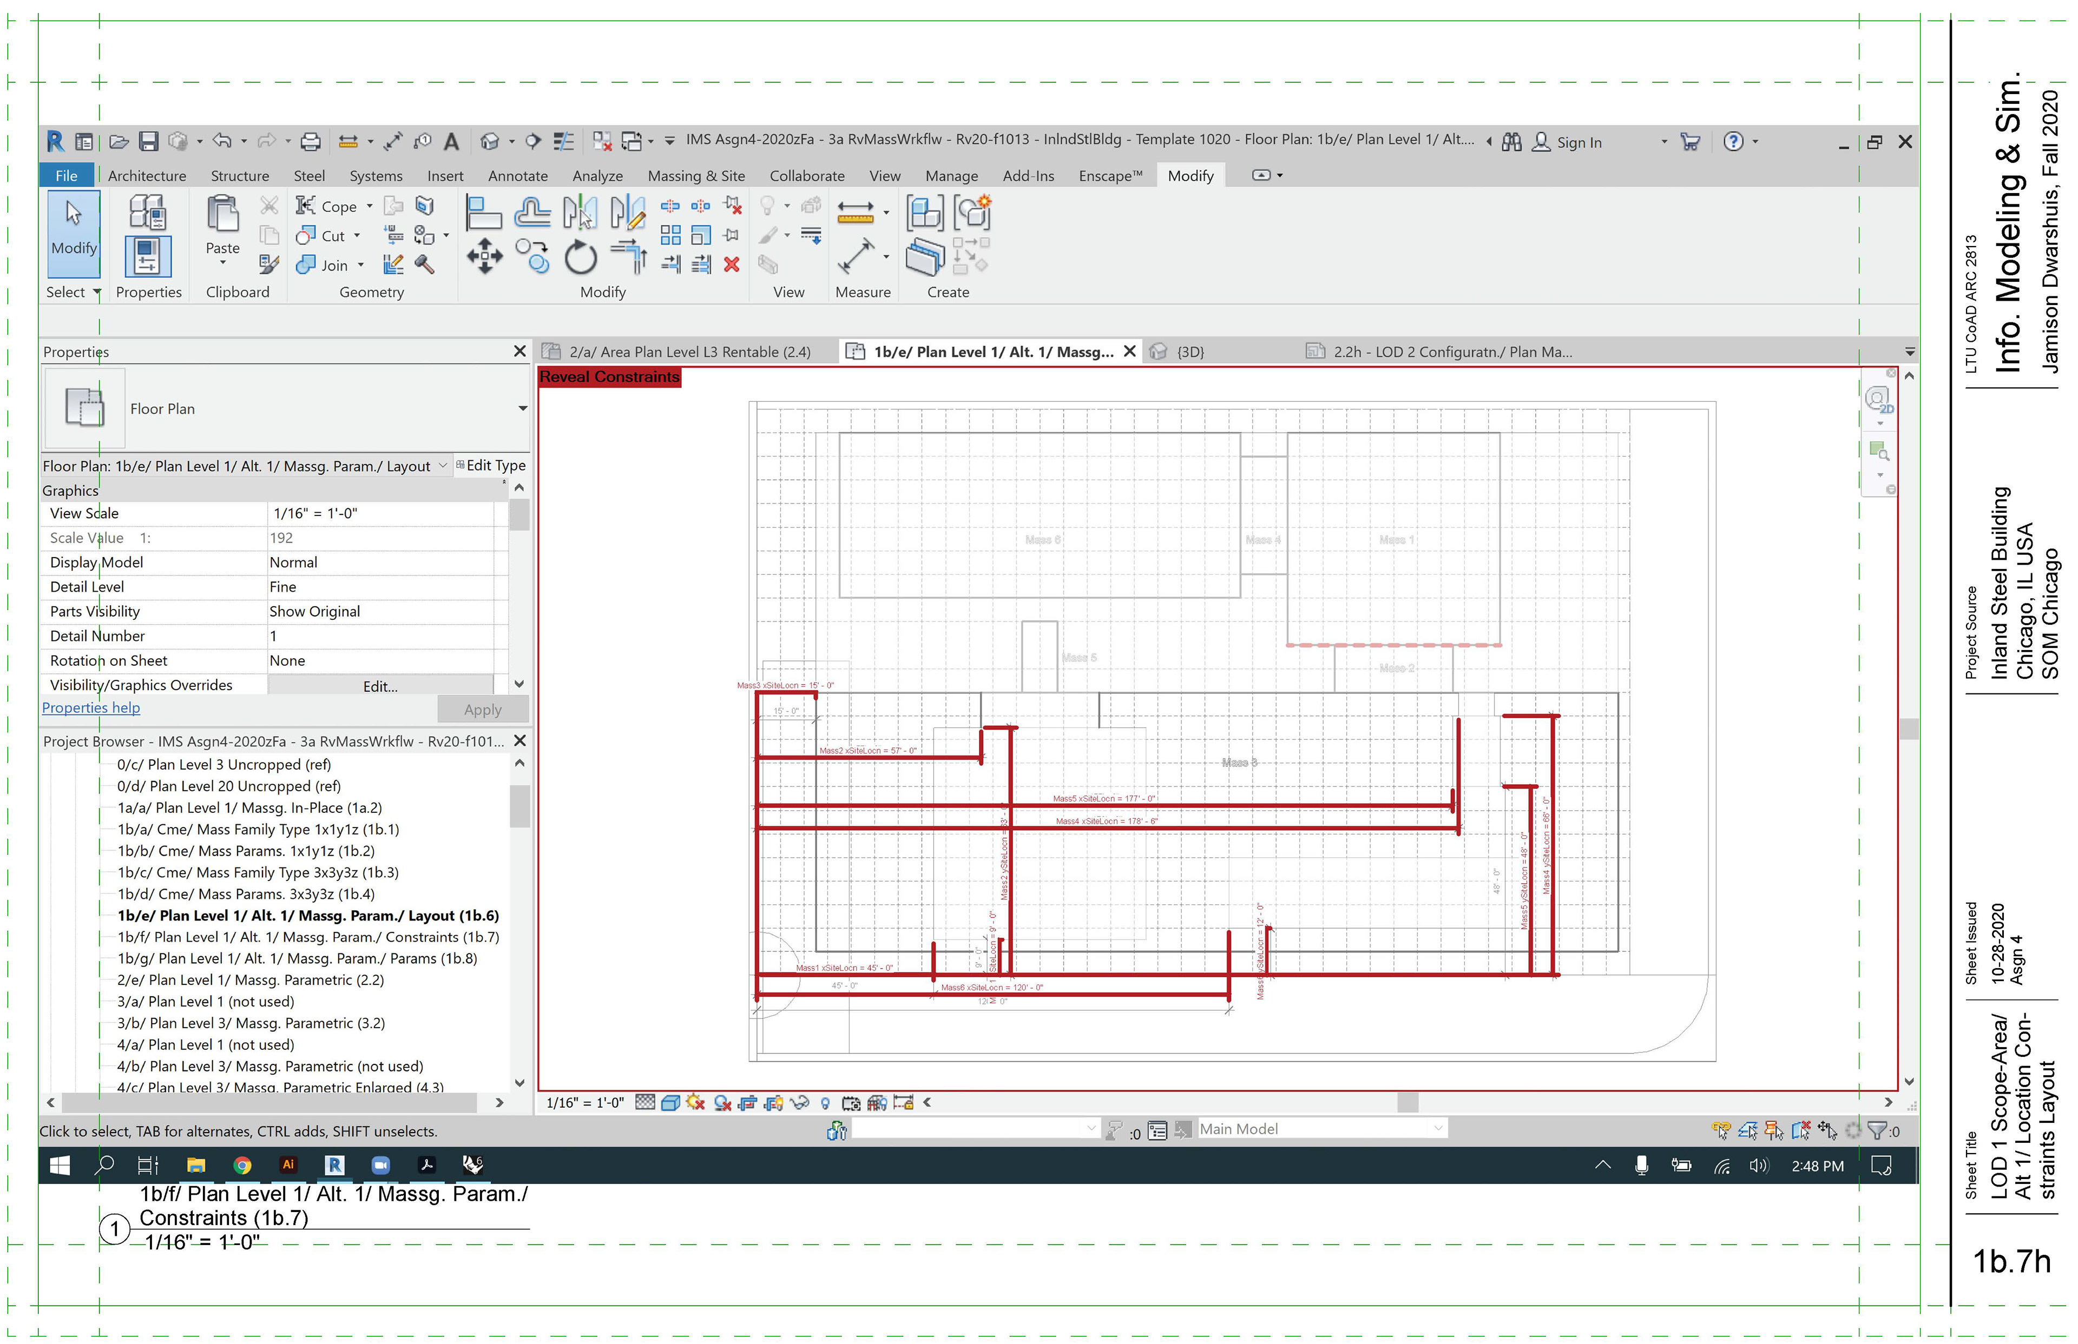This screenshot has width=2078, height=1344.
Task: Open the Main Model design options dropdown
Action: pos(1437,1128)
